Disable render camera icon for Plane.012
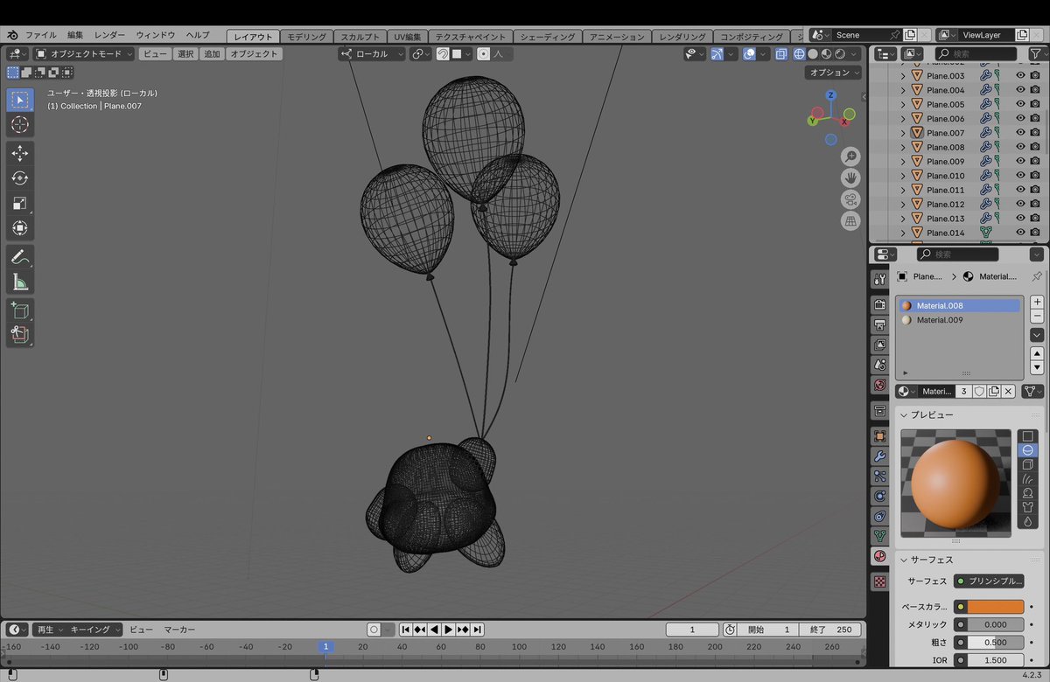The image size is (1050, 682). pos(1035,204)
